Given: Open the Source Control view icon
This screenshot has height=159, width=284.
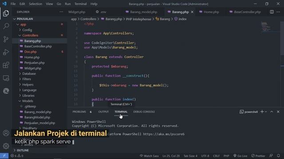Looking at the screenshot, I should tap(6, 39).
